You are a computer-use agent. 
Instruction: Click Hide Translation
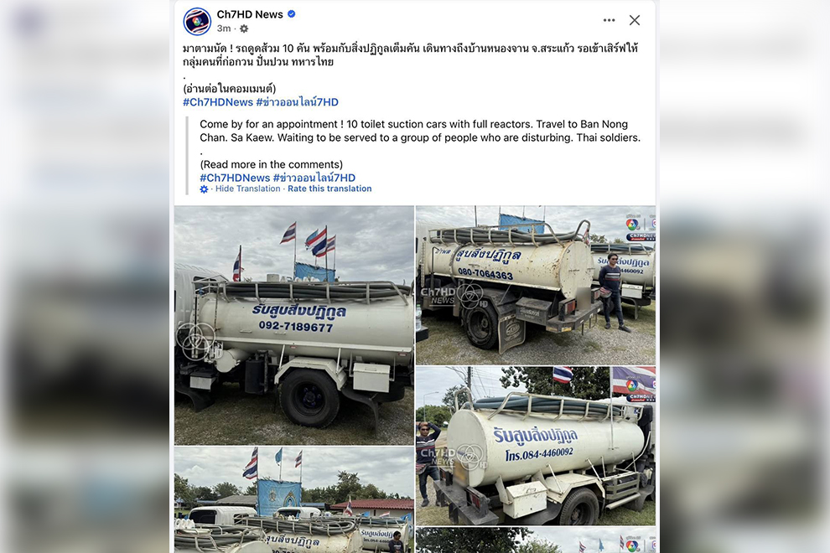[x=247, y=189]
